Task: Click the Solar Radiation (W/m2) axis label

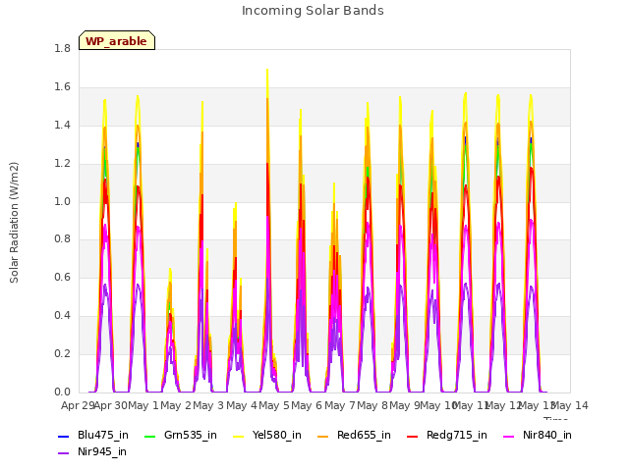Action: click(x=14, y=223)
